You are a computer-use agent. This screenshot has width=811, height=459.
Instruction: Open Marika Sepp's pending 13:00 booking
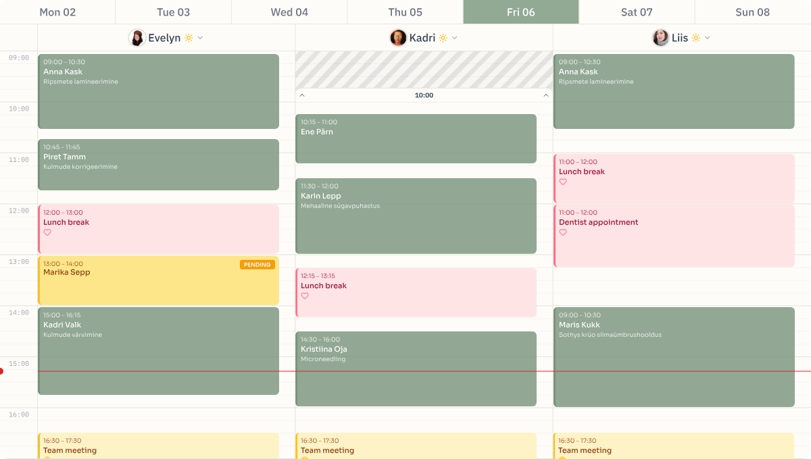pyautogui.click(x=158, y=280)
